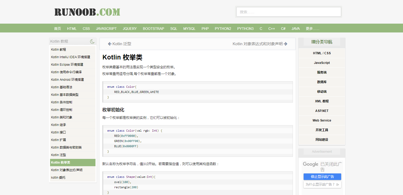Open C++ in the navigation bar

(272, 29)
